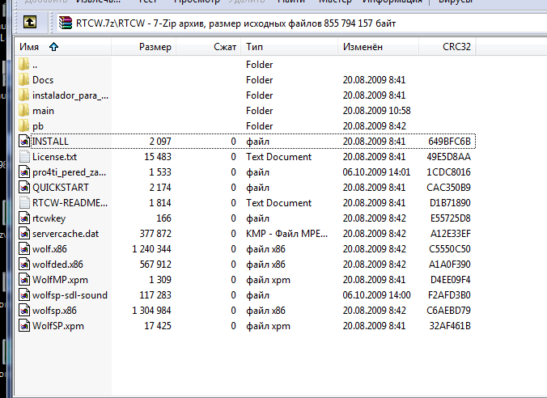Click the RTCW-README... document icon
Image resolution: width=547 pixels, height=398 pixels.
coord(24,203)
